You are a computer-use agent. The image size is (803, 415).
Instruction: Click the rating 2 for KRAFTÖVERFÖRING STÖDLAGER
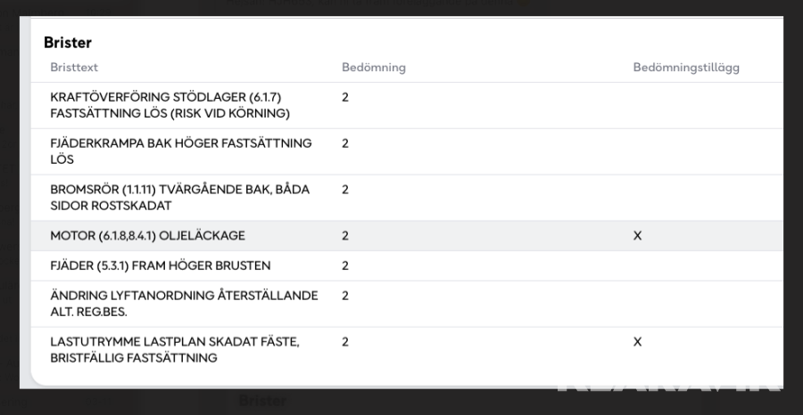345,97
